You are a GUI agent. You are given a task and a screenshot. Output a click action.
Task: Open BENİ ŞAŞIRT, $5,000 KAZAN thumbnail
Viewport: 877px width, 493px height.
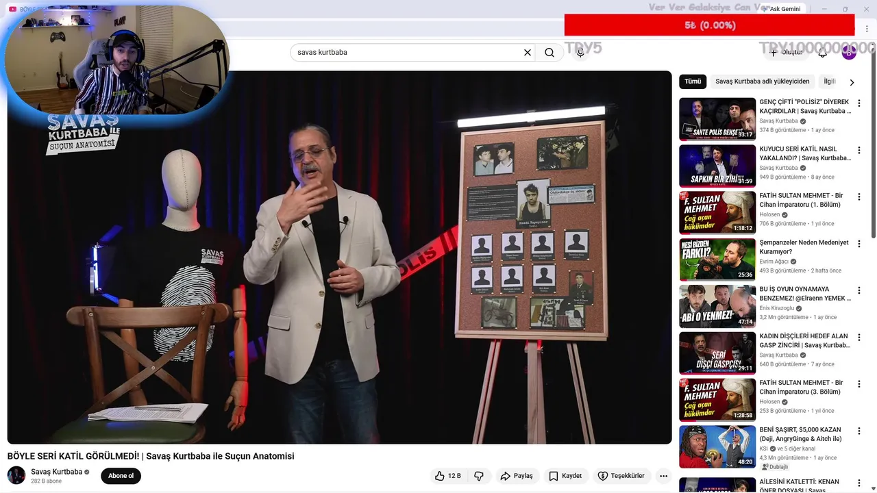(x=717, y=447)
